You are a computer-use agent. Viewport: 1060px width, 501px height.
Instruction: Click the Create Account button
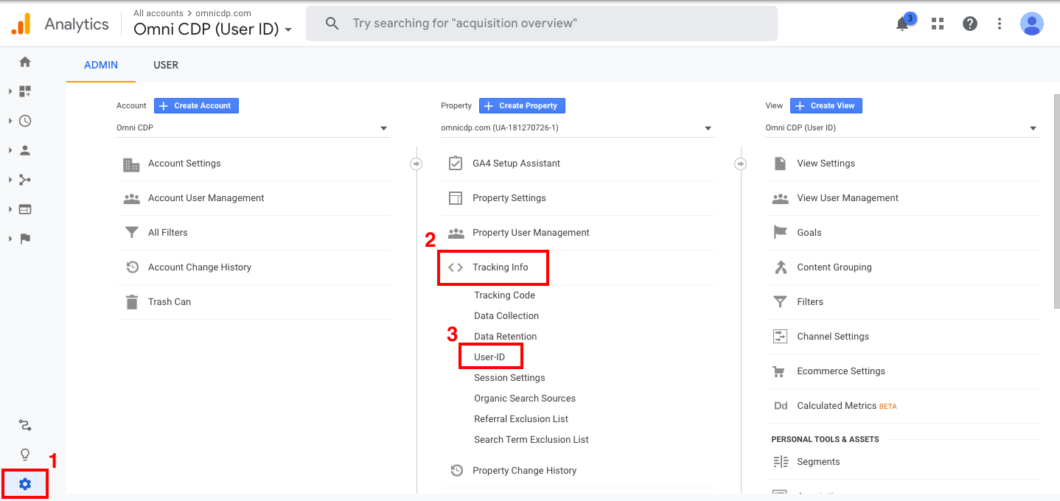pos(196,106)
